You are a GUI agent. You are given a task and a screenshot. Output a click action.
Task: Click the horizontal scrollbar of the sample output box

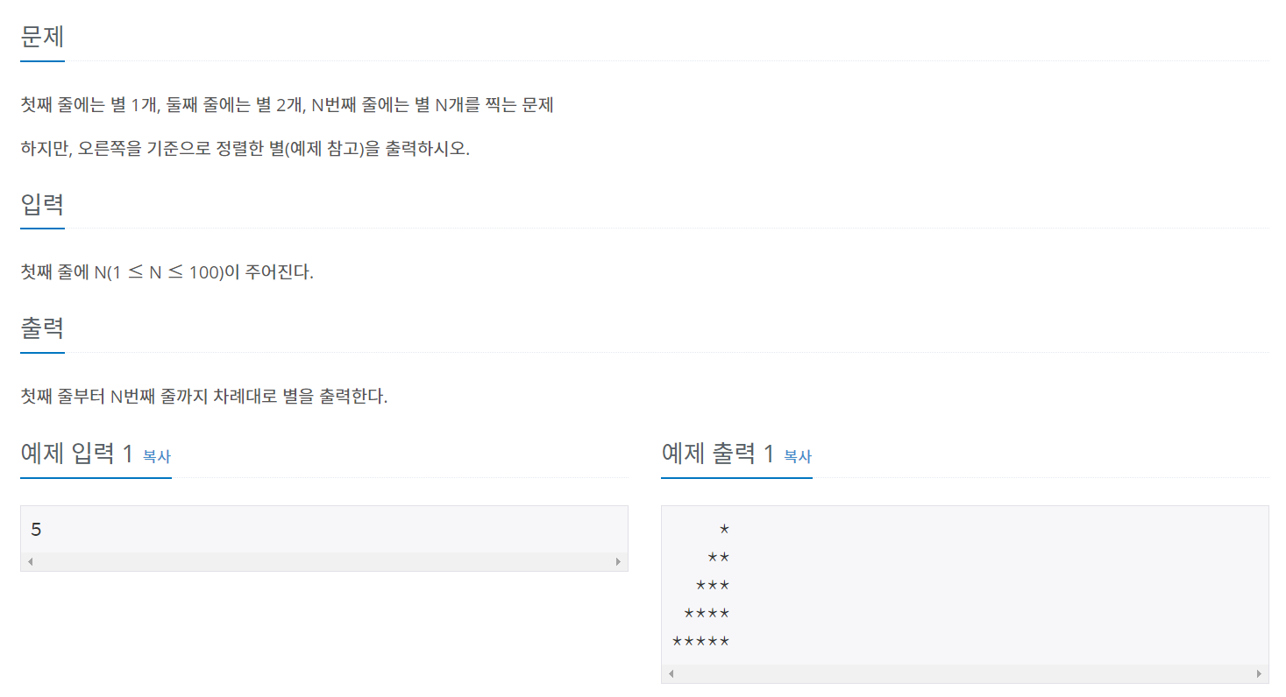(x=964, y=672)
